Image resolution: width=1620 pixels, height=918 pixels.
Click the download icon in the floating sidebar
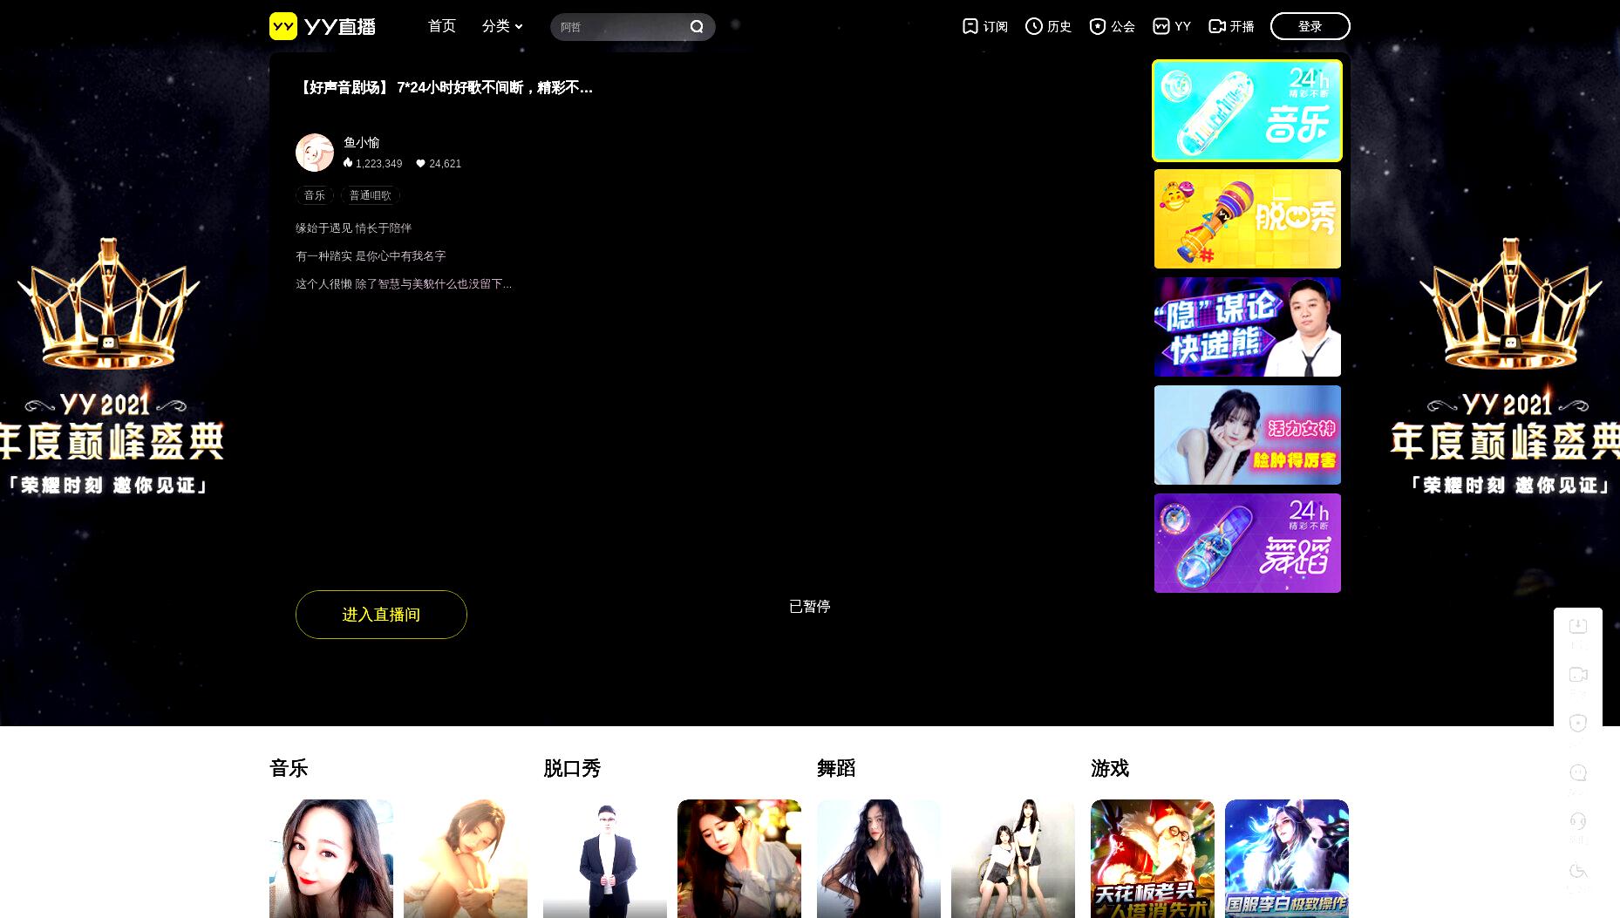[1578, 627]
